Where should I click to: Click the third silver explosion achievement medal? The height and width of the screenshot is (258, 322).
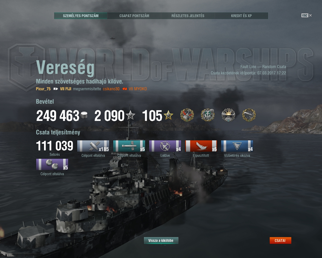(228, 115)
